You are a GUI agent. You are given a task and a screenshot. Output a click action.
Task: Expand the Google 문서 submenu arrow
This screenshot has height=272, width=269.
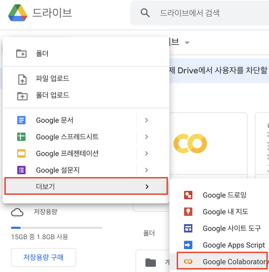146,120
